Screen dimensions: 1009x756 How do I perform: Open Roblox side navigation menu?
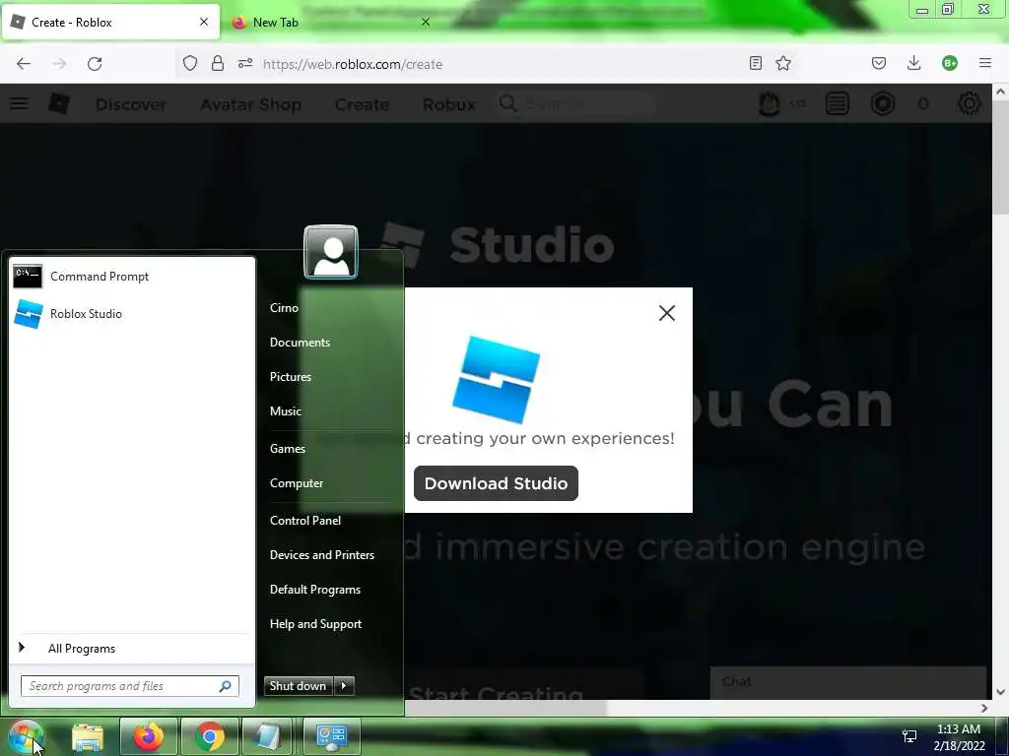[x=19, y=103]
